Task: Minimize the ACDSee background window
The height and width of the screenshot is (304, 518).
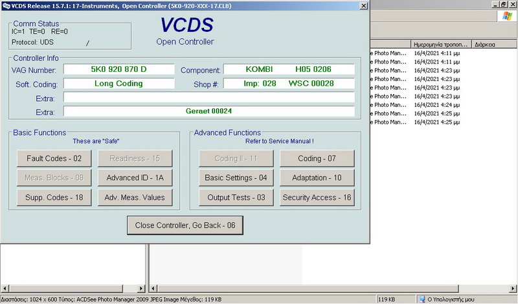Action: (x=495, y=5)
